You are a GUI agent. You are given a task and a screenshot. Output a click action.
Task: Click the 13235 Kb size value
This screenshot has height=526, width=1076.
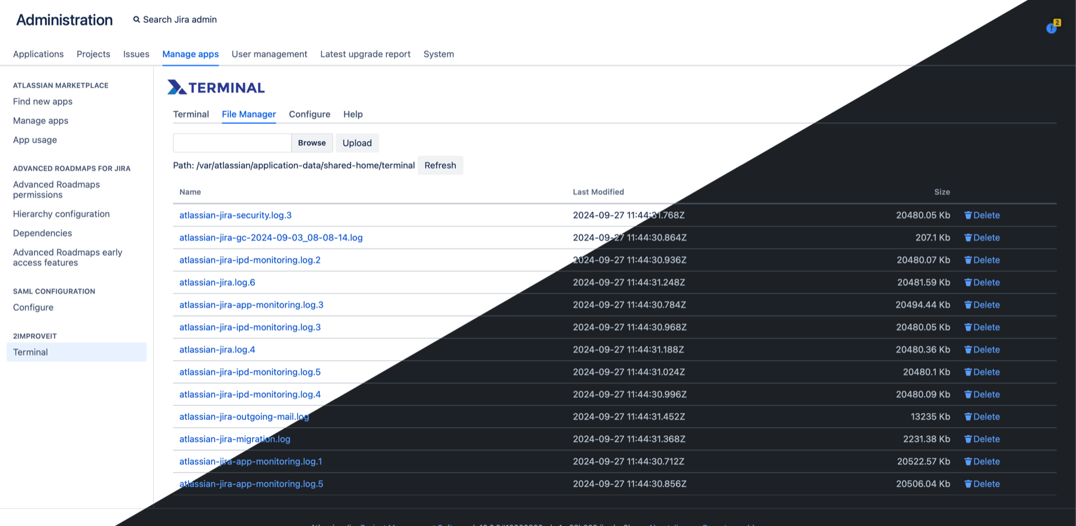point(930,417)
